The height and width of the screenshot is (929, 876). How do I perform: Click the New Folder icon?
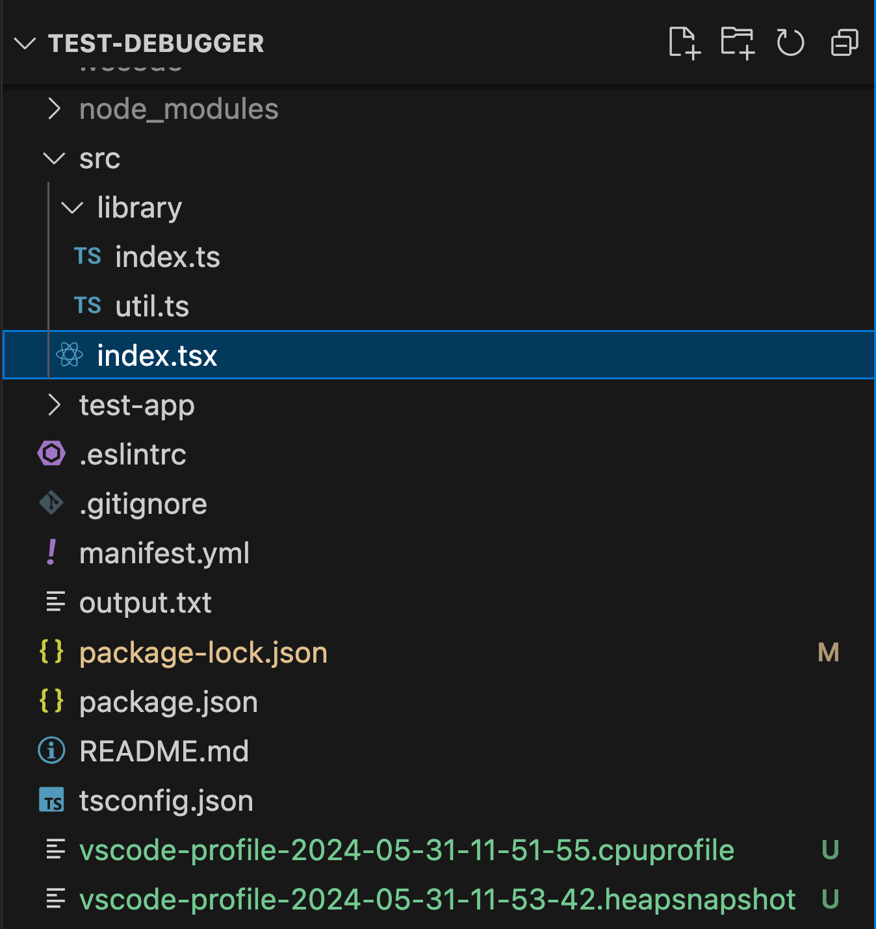click(738, 43)
